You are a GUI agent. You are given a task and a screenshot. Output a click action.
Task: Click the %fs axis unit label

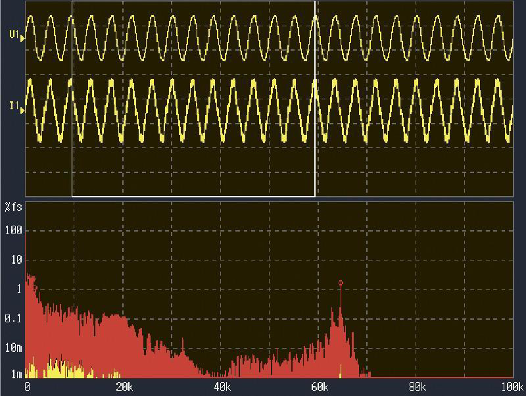13,207
